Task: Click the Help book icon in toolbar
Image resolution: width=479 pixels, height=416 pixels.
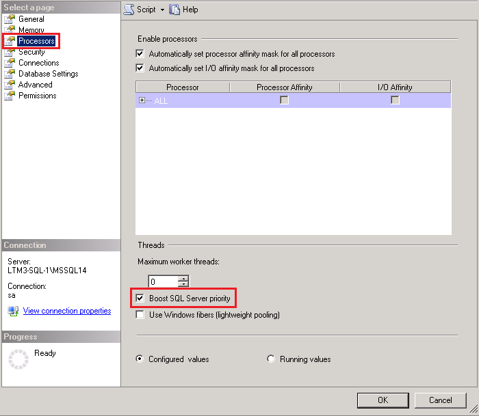Action: click(174, 10)
